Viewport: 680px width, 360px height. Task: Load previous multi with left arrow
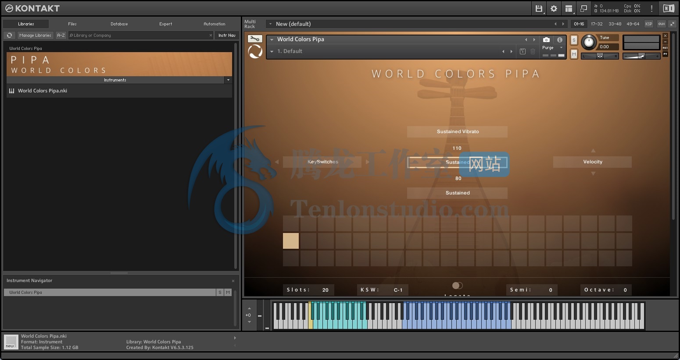pyautogui.click(x=555, y=24)
